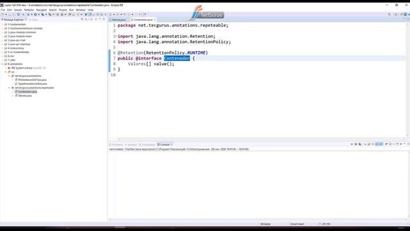
Task: Open the New dropdown arrow in toolbar
Action: coord(6,14)
